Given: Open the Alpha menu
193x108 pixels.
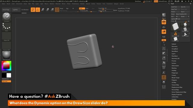Looking at the screenshot, I should click(4, 4).
